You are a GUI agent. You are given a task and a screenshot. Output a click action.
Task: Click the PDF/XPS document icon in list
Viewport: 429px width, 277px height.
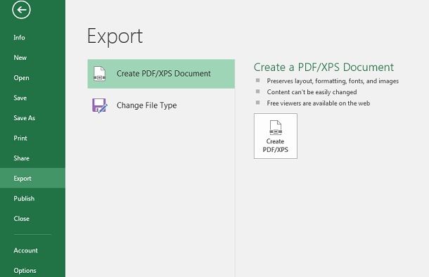99,74
